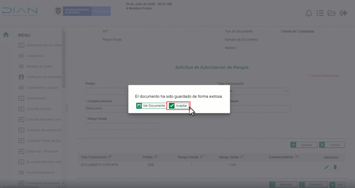This screenshot has height=188, width=355.
Task: Open Bandeja de Salida menu item
Action: pyautogui.click(x=40, y=66)
